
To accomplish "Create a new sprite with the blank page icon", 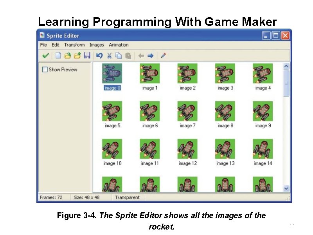I will pos(58,55).
